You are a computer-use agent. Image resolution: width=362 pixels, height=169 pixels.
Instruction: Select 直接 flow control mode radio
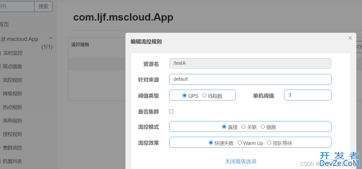(x=224, y=127)
